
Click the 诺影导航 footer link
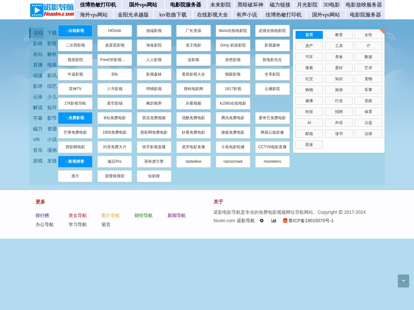[x=246, y=221]
